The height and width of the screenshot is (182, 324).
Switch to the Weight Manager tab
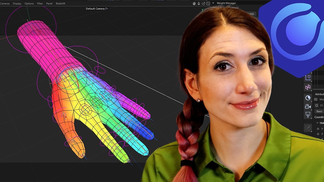tap(226, 3)
